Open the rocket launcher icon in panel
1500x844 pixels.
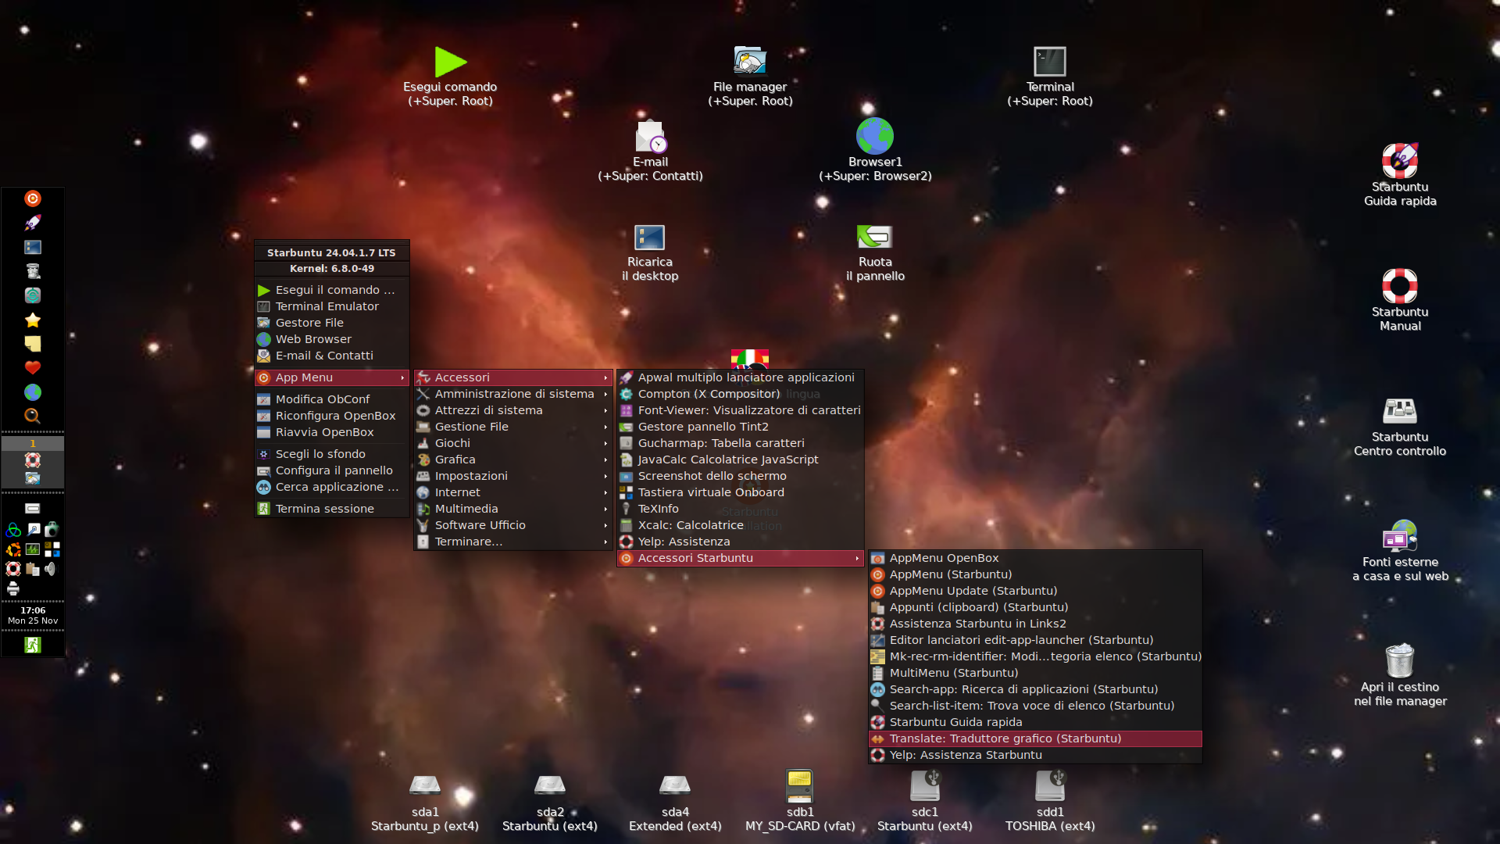33,223
